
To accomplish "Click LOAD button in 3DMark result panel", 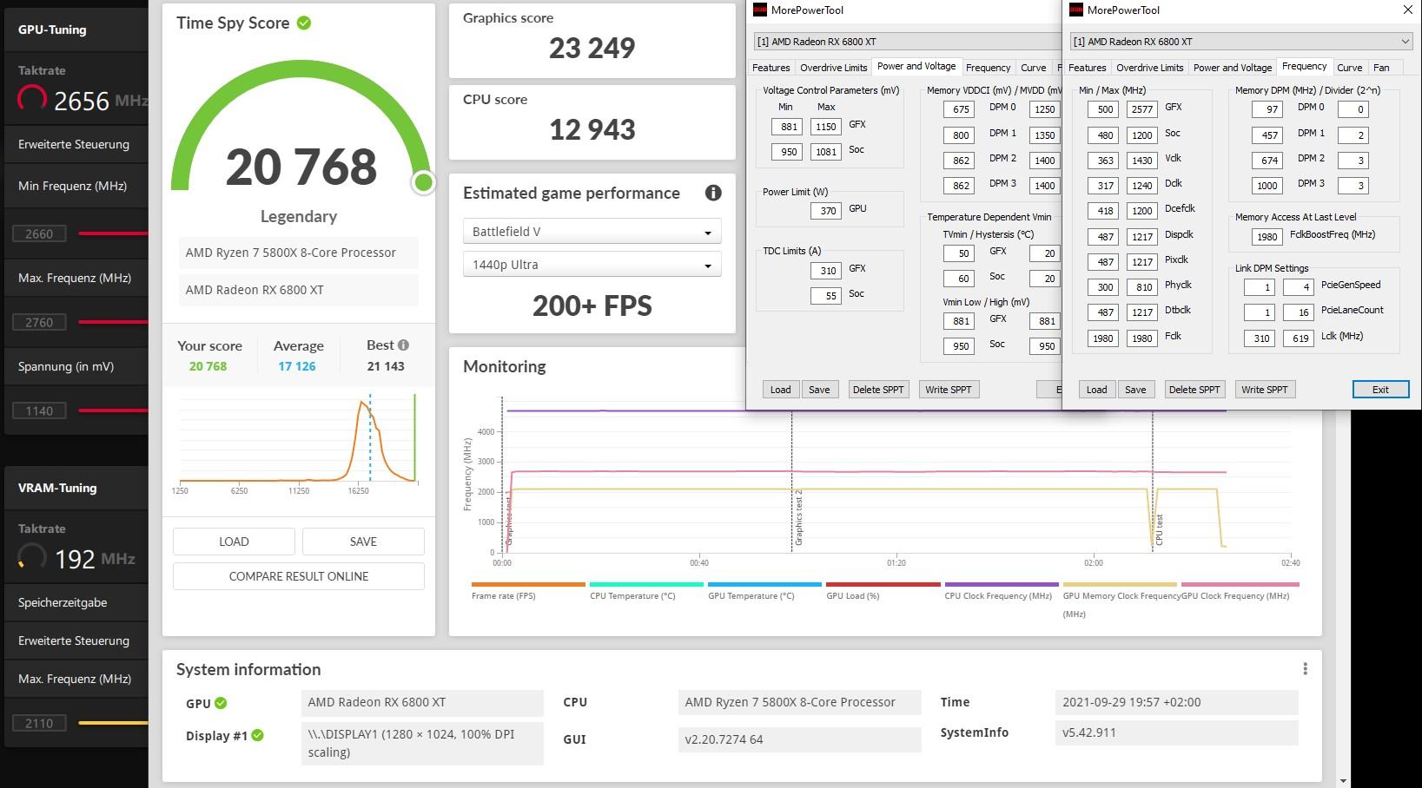I will pyautogui.click(x=234, y=542).
